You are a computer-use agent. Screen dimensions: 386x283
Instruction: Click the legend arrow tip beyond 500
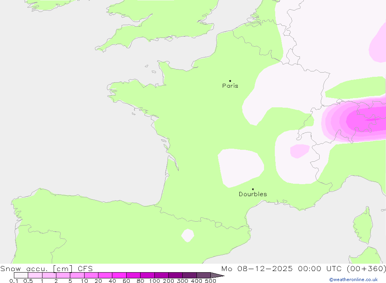coord(217,275)
